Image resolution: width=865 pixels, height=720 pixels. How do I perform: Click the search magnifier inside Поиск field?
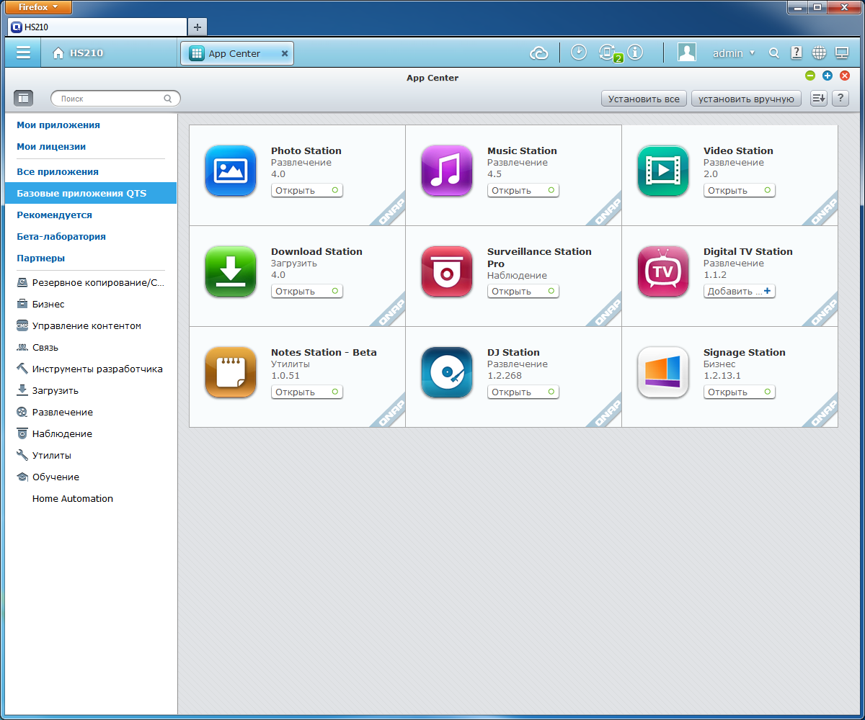(x=168, y=99)
